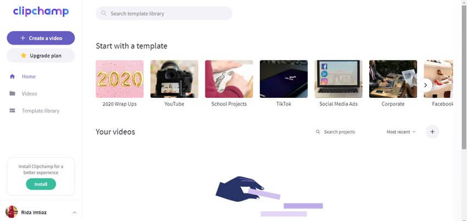Open the Most recent sort dropdown

coord(401,131)
